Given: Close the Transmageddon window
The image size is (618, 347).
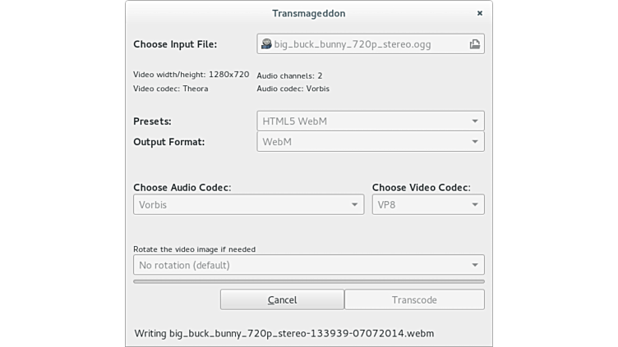Looking at the screenshot, I should [x=480, y=13].
